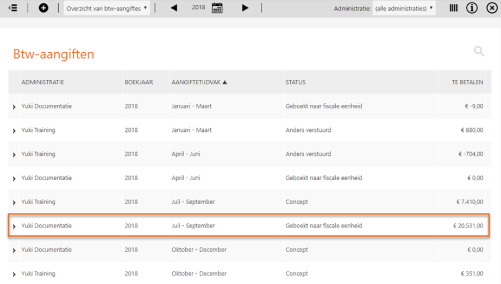The width and height of the screenshot is (501, 284).
Task: Close the view with X icon
Action: (492, 8)
